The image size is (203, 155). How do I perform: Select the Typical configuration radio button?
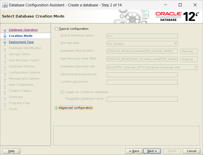pos(56,29)
